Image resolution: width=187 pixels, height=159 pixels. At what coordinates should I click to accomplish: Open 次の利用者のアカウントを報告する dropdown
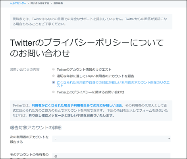click(x=111, y=139)
